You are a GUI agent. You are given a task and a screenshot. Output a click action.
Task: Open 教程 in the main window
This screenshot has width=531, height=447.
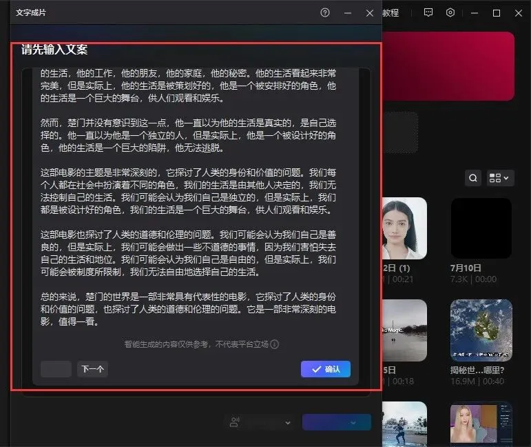pyautogui.click(x=391, y=13)
